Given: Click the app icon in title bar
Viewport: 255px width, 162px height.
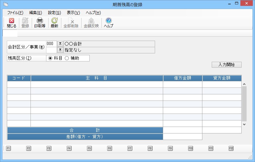Looking at the screenshot, I should 6,4.
